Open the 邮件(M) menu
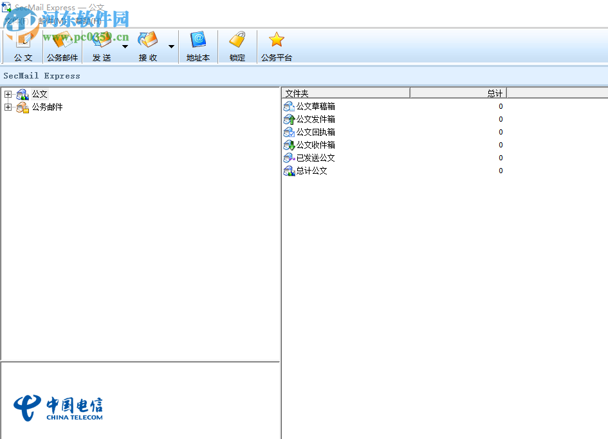Viewport: 608px width, 439px height. pos(52,21)
